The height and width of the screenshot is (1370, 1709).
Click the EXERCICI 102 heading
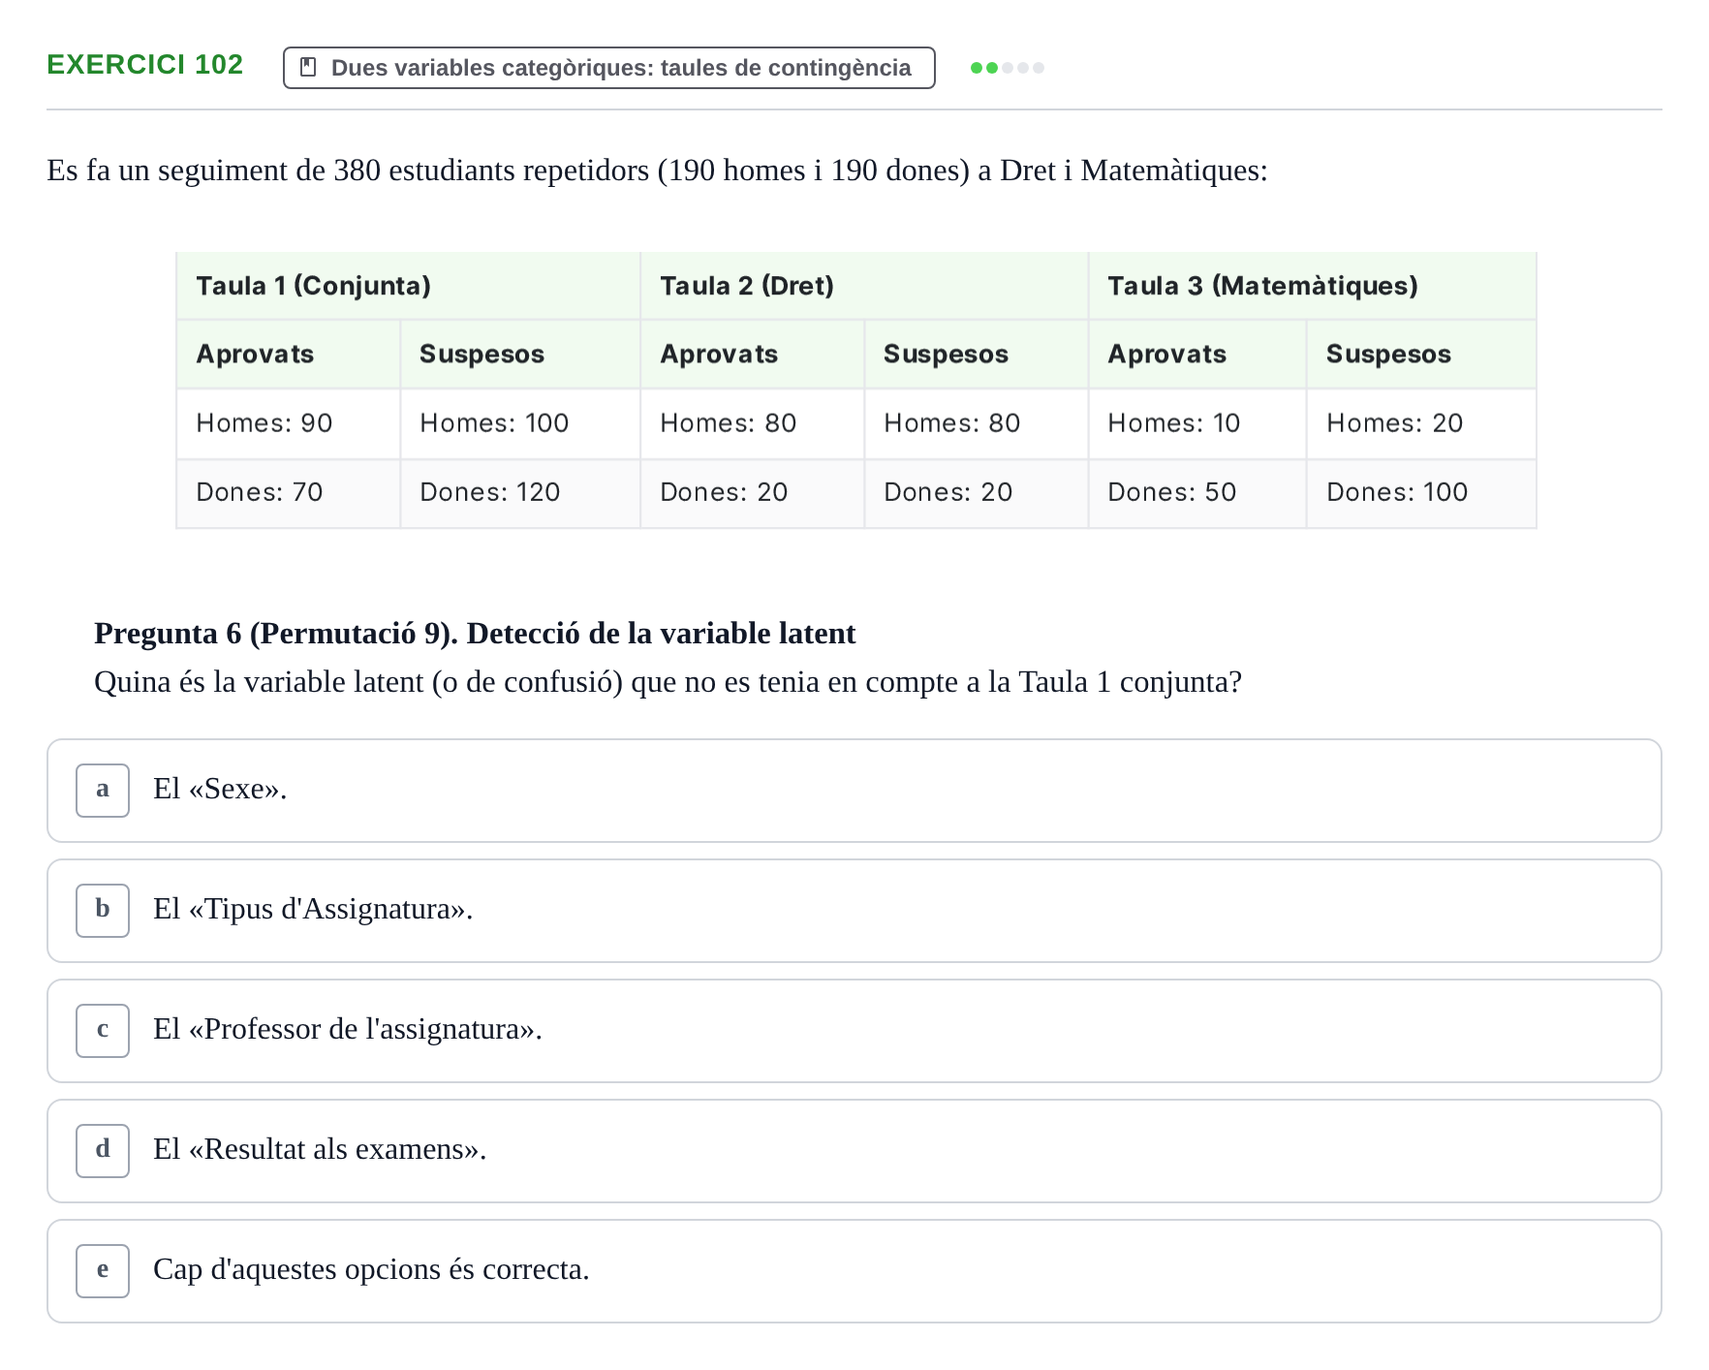pos(145,65)
